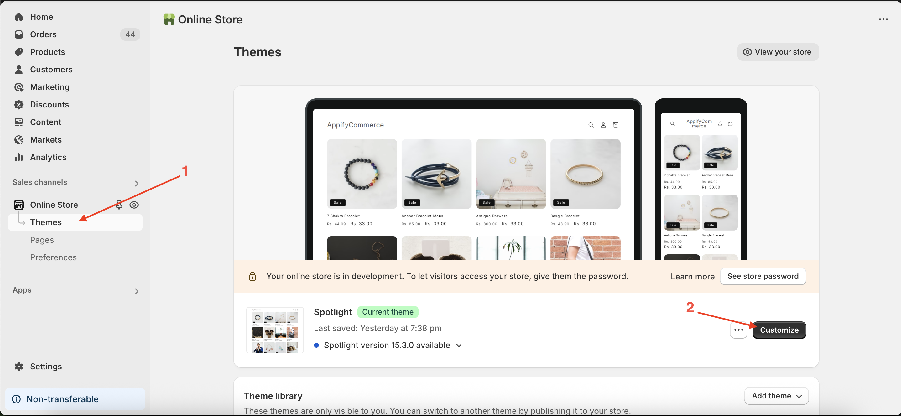
Task: Click search icon in mobile theme preview
Action: 672,123
